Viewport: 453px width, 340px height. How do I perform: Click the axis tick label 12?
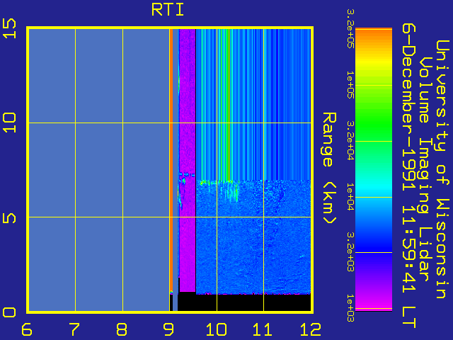coord(310,329)
